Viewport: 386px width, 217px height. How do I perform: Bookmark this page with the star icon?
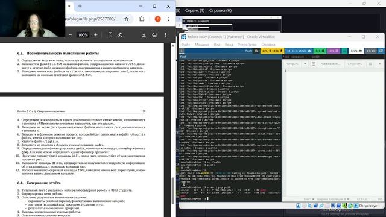pos(126,19)
